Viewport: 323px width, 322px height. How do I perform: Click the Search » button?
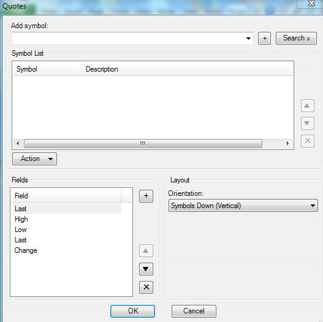(296, 39)
